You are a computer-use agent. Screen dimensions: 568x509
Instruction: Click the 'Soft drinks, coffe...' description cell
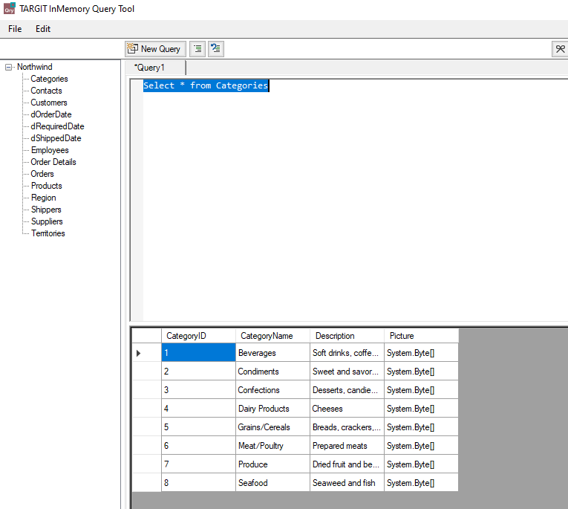click(x=347, y=353)
